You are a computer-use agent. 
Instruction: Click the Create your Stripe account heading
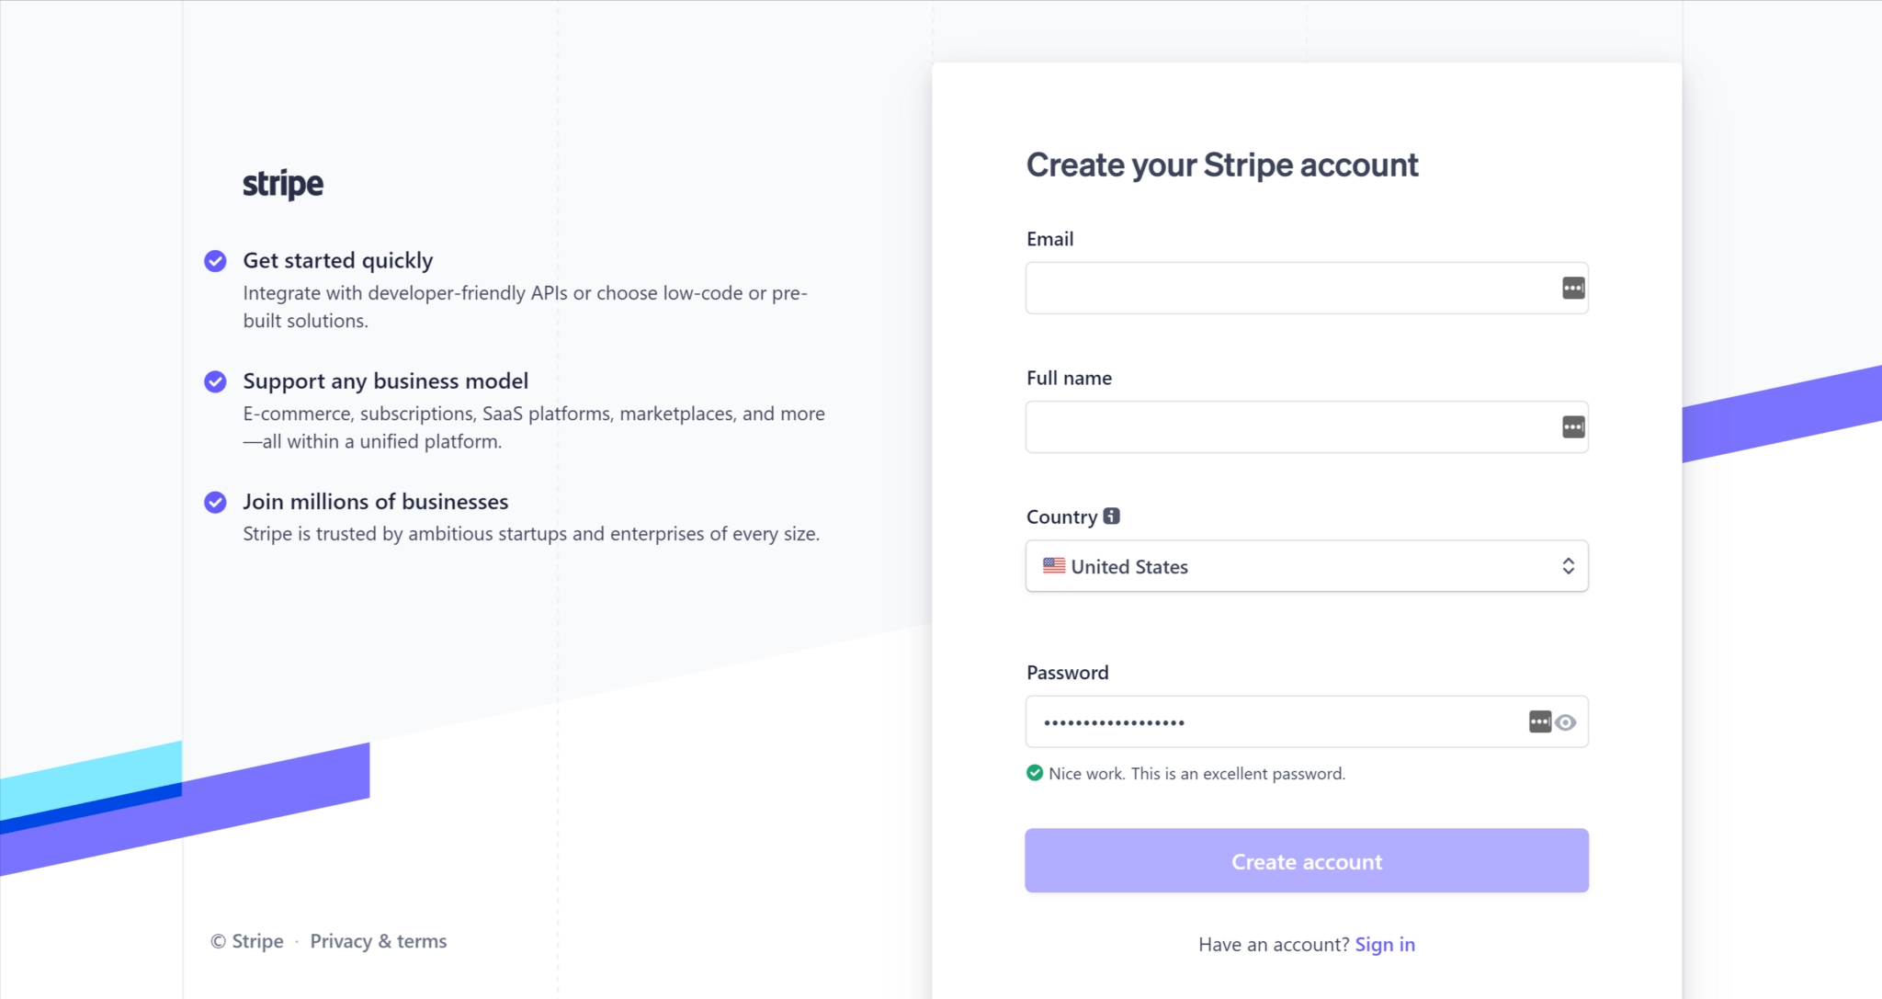(1222, 165)
